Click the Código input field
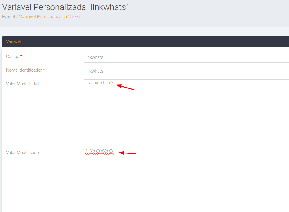The height and width of the screenshot is (212, 289). click(186, 57)
